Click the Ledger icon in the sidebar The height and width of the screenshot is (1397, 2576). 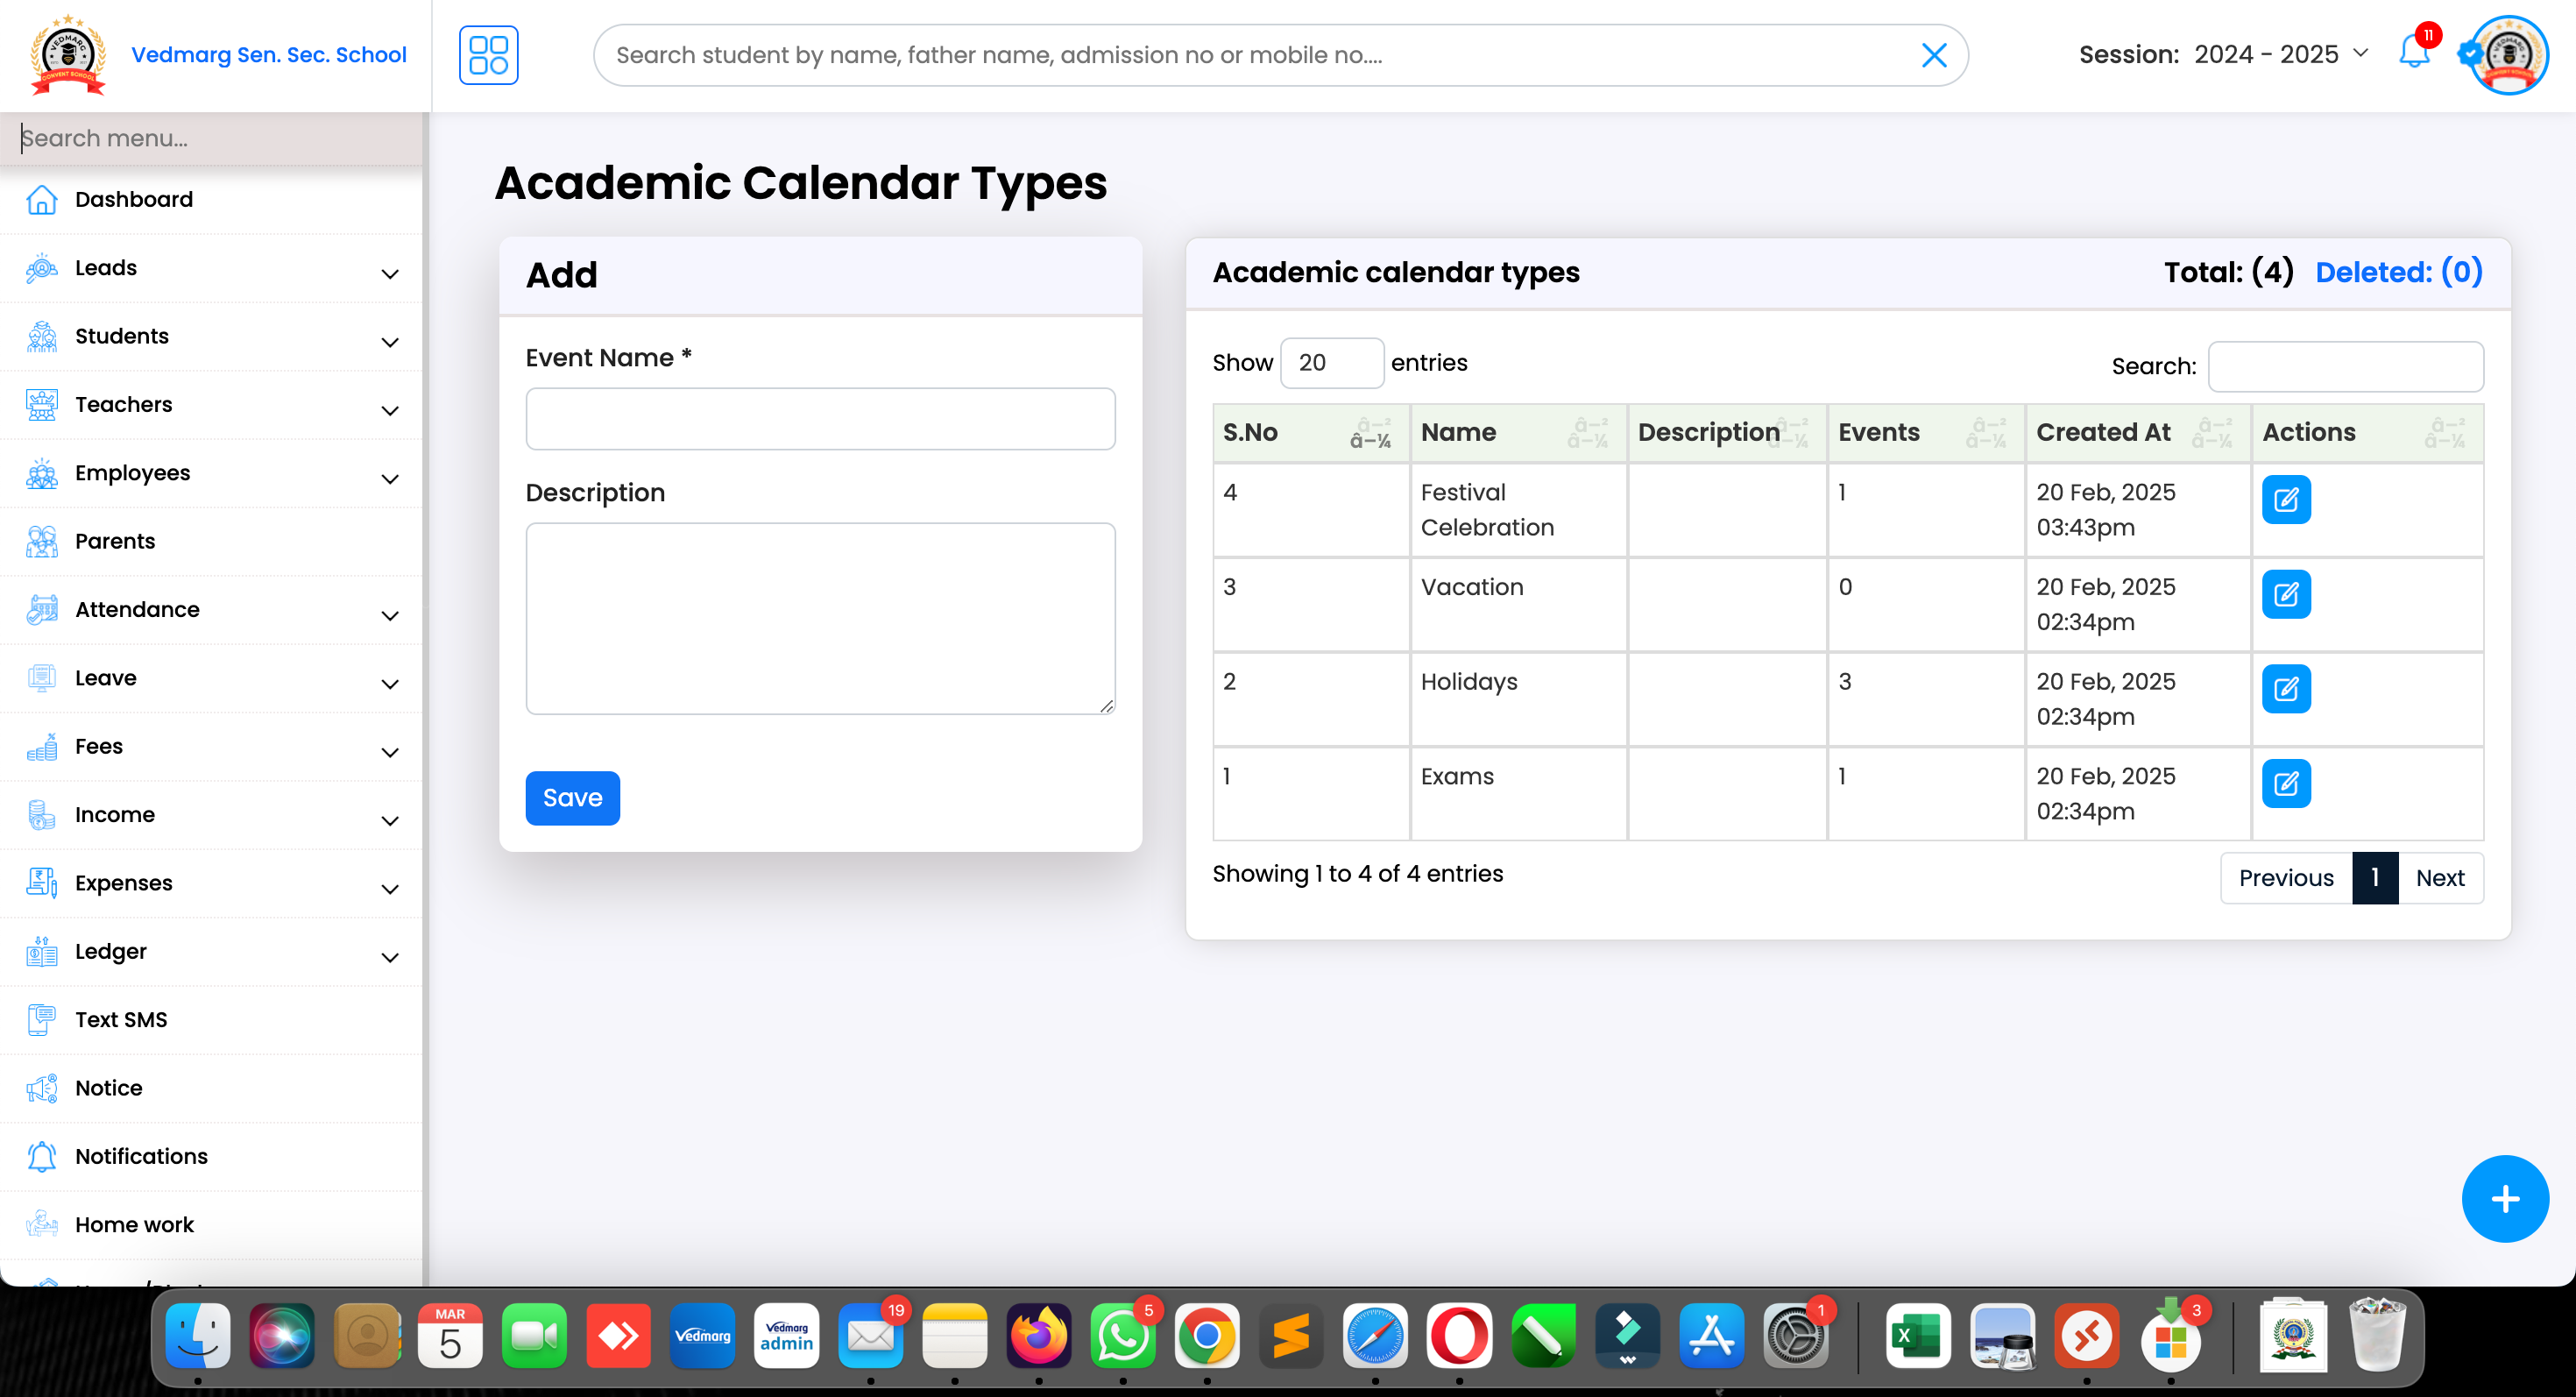click(x=41, y=951)
